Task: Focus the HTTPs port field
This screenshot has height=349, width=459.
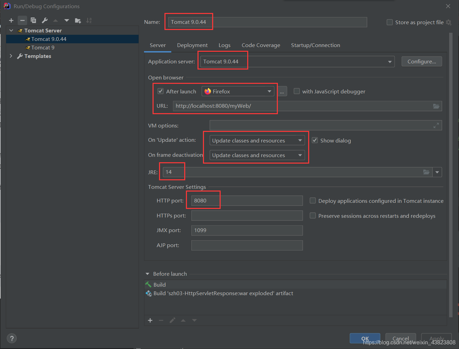Action: click(247, 216)
